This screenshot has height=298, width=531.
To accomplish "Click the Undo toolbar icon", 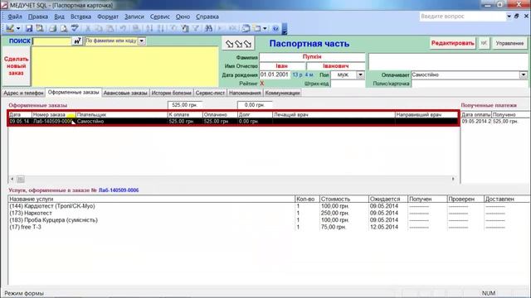I will coord(123,28).
